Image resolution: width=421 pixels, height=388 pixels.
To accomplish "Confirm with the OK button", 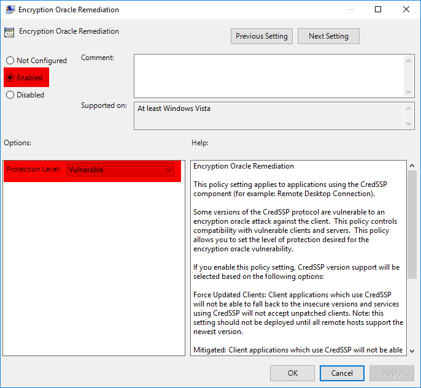I will [292, 373].
